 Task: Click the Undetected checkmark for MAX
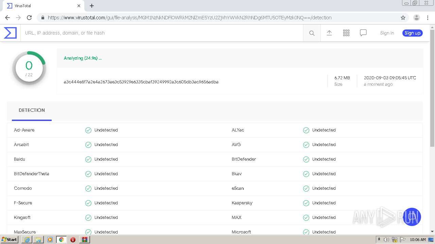pos(306,218)
